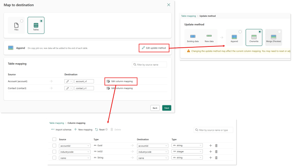This screenshot has height=166, width=292.
Task: Click the Existing data icon
Action: tap(193, 37)
